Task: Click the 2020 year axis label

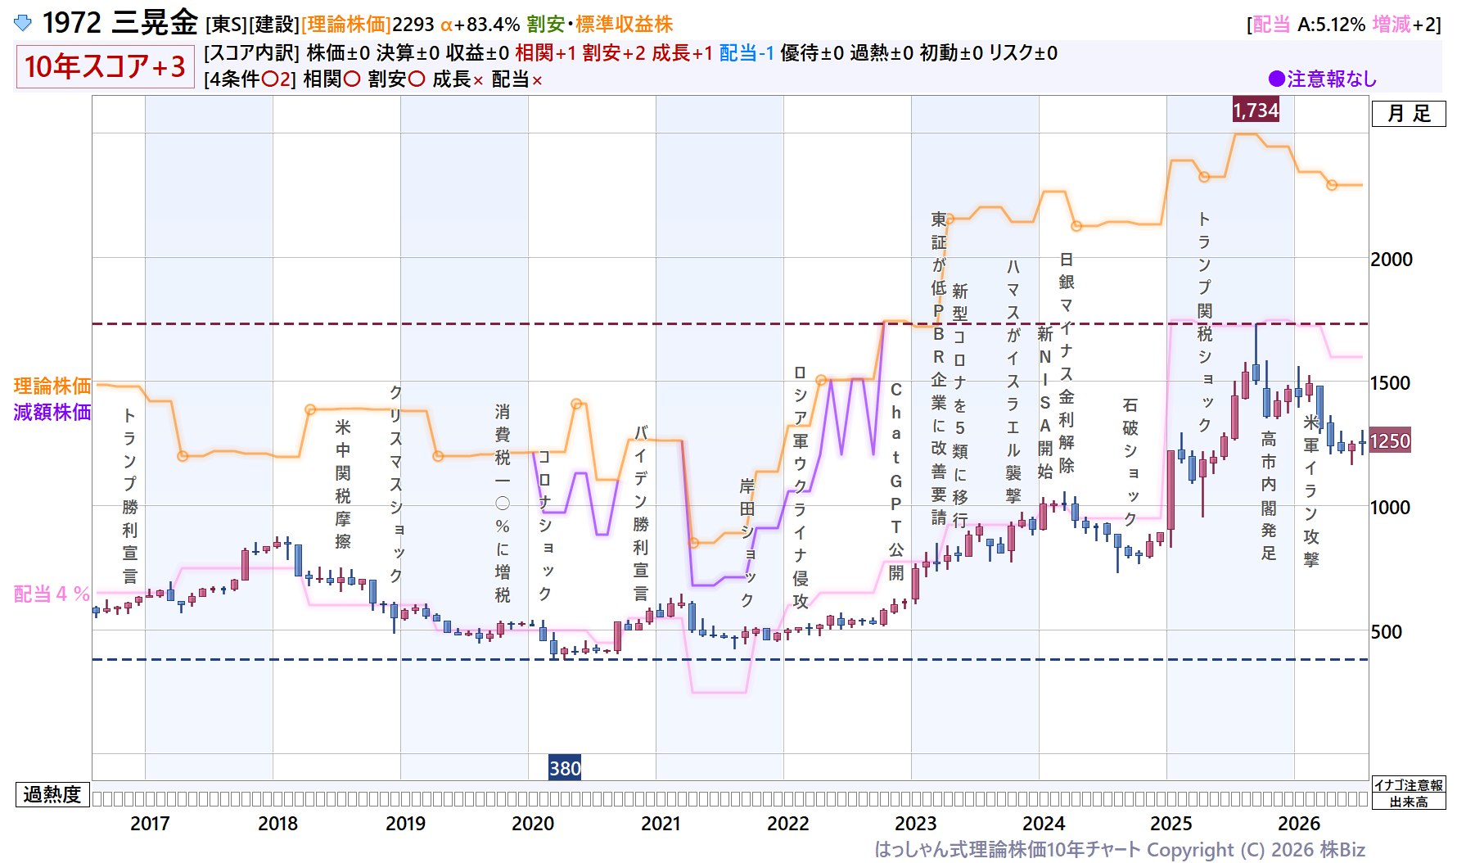Action: point(533,824)
